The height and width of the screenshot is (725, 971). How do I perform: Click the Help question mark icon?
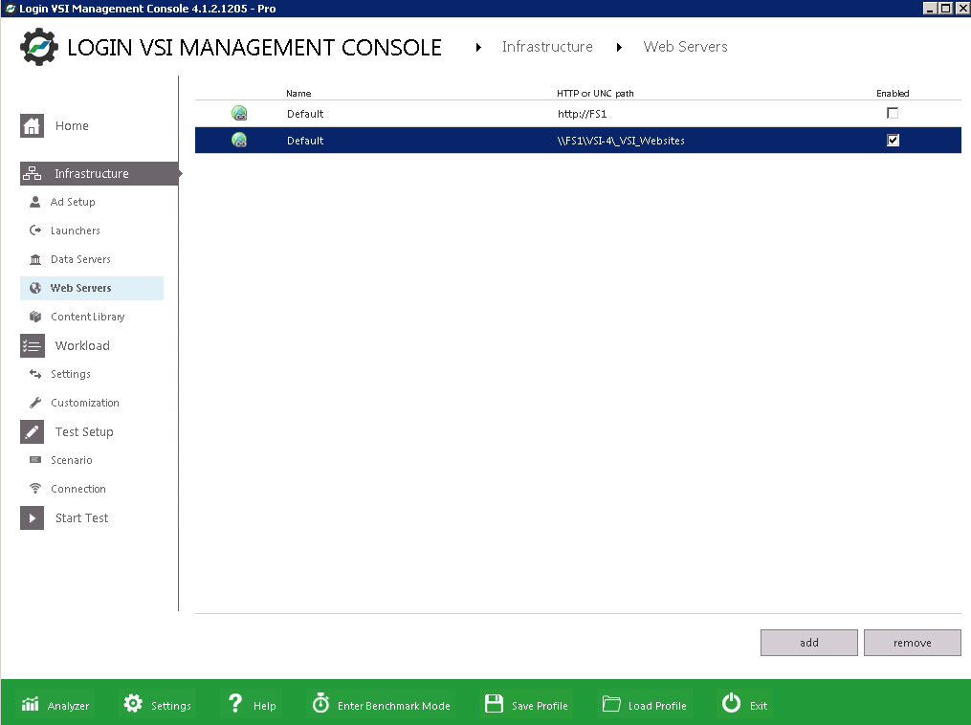tap(235, 703)
